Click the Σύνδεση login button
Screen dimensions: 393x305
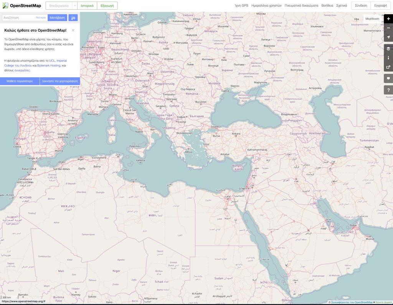click(x=361, y=5)
